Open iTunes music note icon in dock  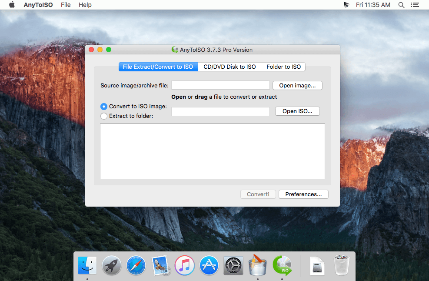185,265
